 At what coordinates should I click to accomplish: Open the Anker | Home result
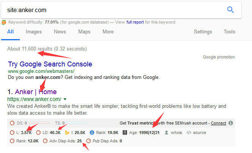pyautogui.click(x=36, y=92)
